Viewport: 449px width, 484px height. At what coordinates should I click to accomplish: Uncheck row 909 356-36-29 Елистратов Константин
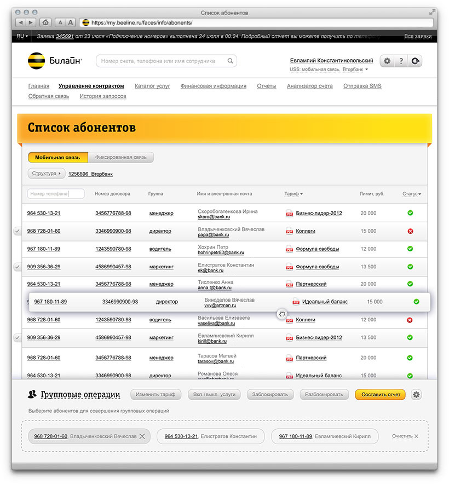pos(18,267)
